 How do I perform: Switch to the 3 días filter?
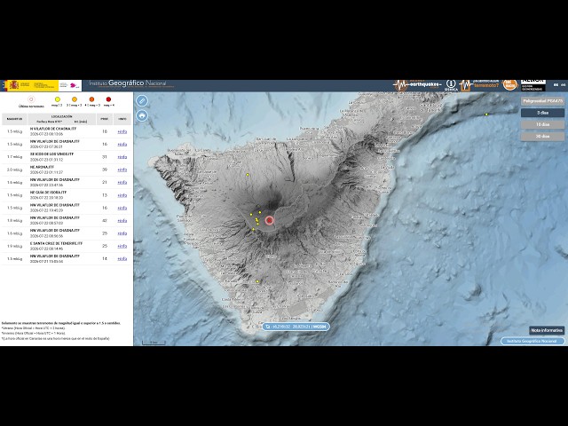(542, 113)
